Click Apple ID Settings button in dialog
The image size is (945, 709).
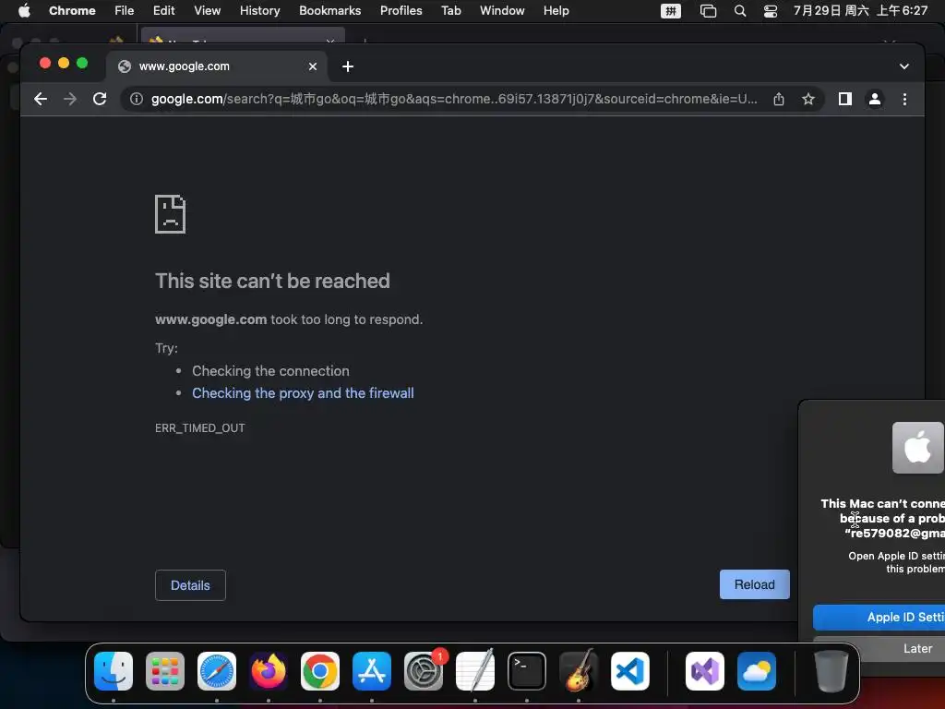coord(879,618)
